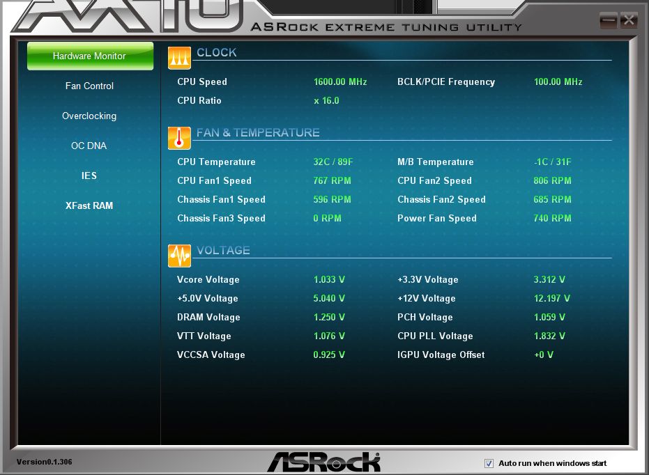The height and width of the screenshot is (475, 649).
Task: Click the CPU Speed value 1600.00 MHz
Action: (x=340, y=82)
